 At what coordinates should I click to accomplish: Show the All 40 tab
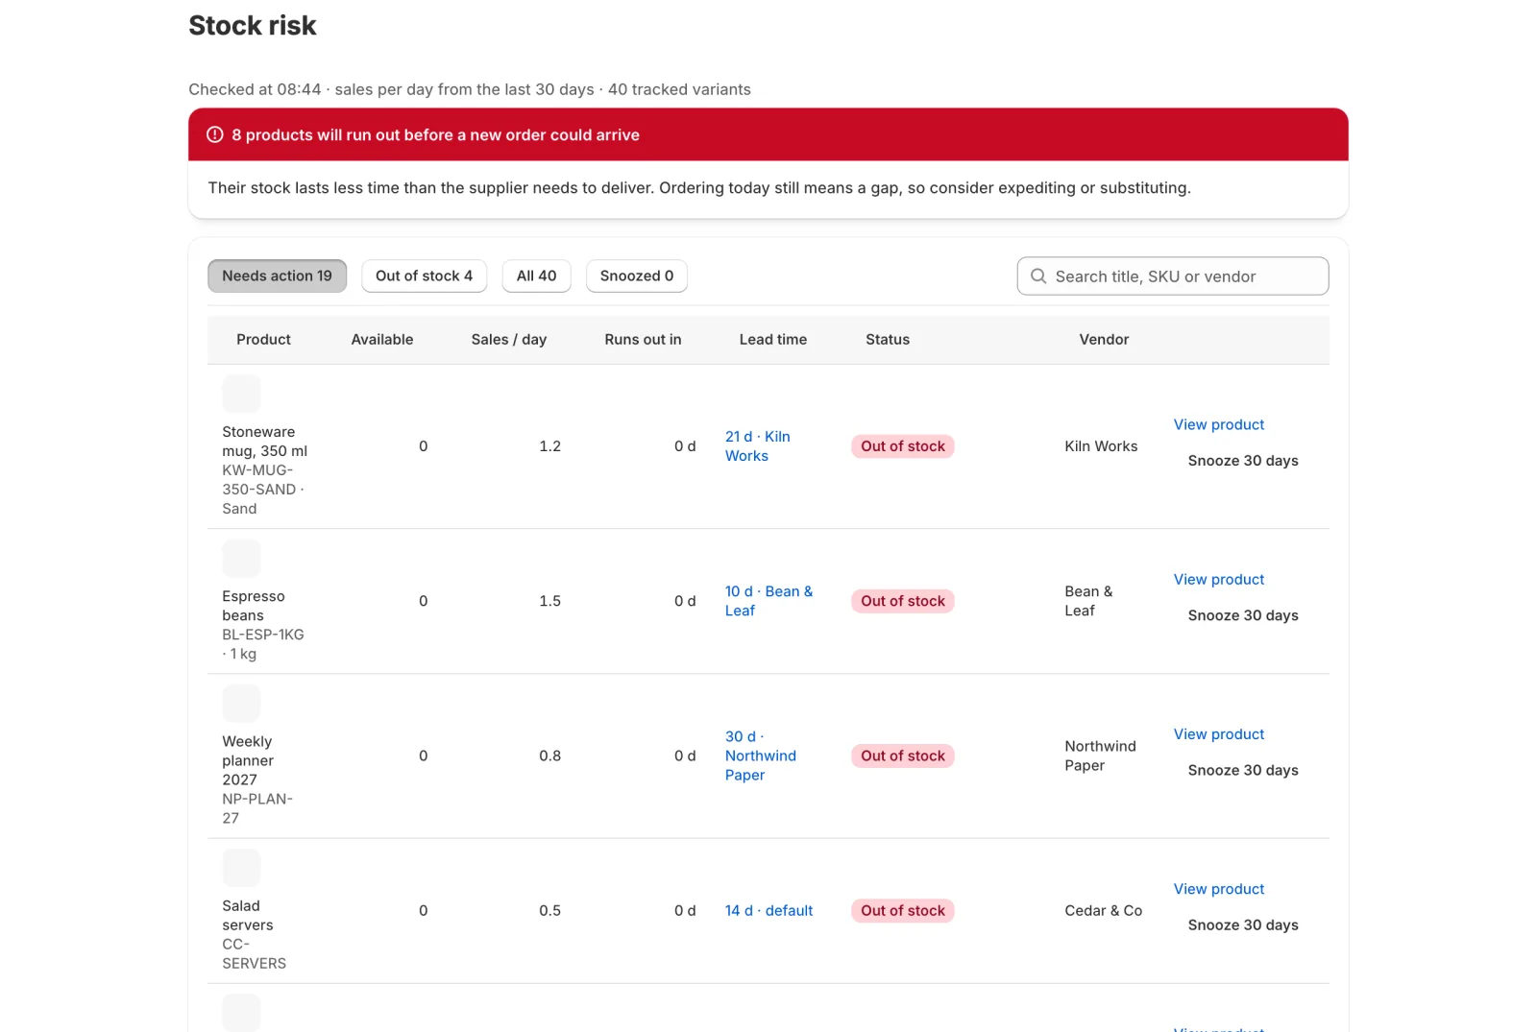(x=536, y=276)
